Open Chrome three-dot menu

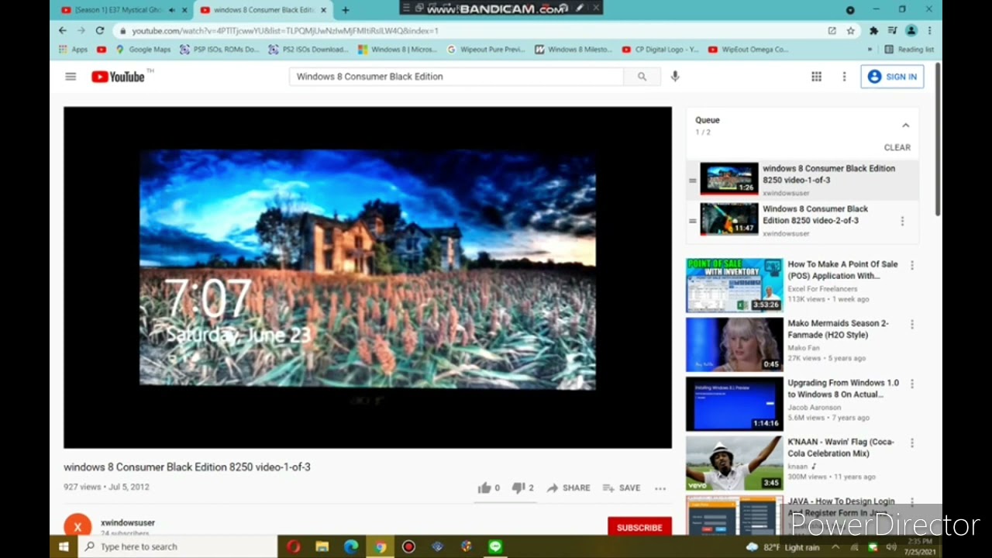point(929,31)
